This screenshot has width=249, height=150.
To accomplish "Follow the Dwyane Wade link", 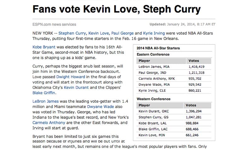I will 101,107.
